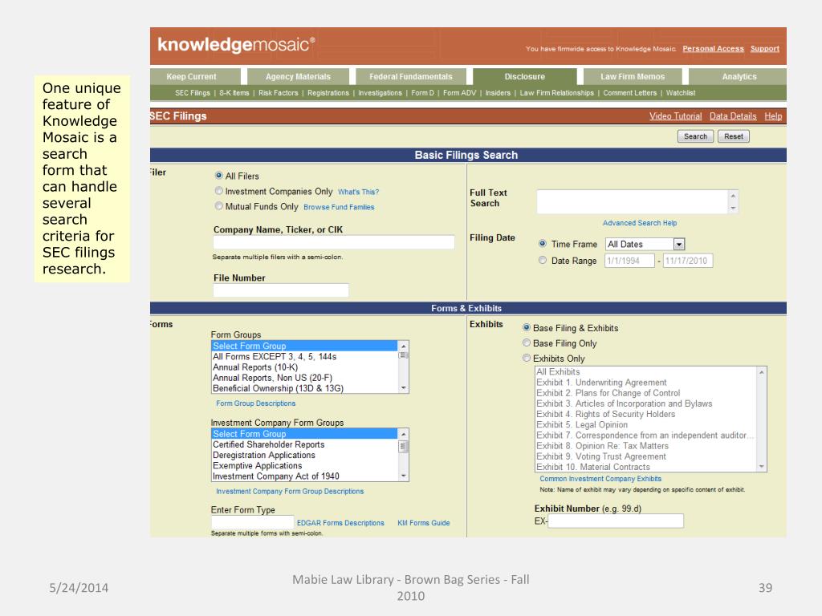Click the Company Name, Ticker, or CIK field
Screen dimensions: 822x616
(334, 242)
